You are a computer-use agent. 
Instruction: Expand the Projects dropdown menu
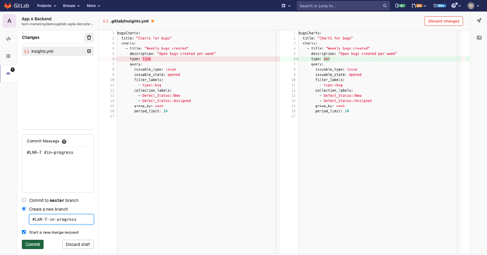click(47, 6)
